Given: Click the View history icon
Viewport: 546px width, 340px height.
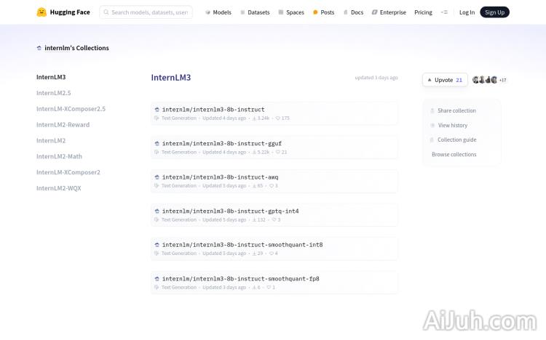Looking at the screenshot, I should click(432, 126).
